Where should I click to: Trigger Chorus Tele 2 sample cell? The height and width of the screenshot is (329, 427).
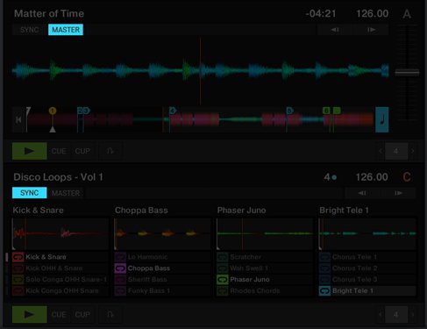367,268
